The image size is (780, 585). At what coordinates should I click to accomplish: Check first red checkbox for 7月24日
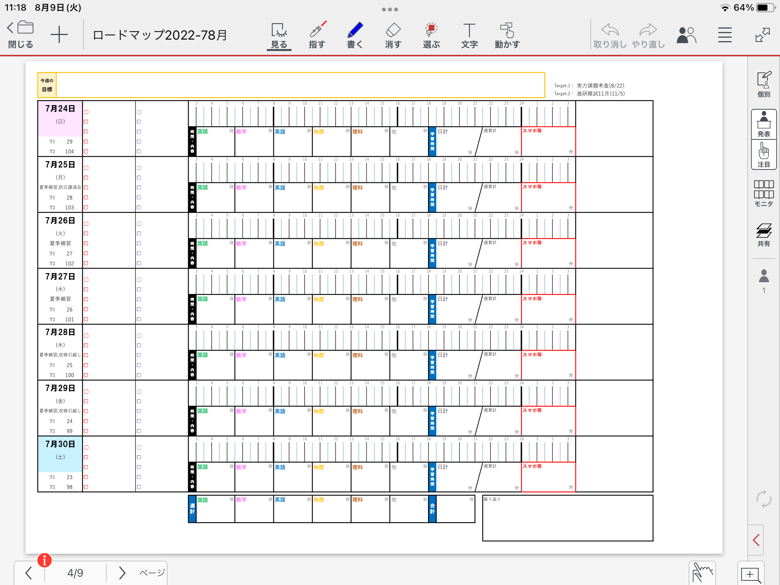(86, 112)
